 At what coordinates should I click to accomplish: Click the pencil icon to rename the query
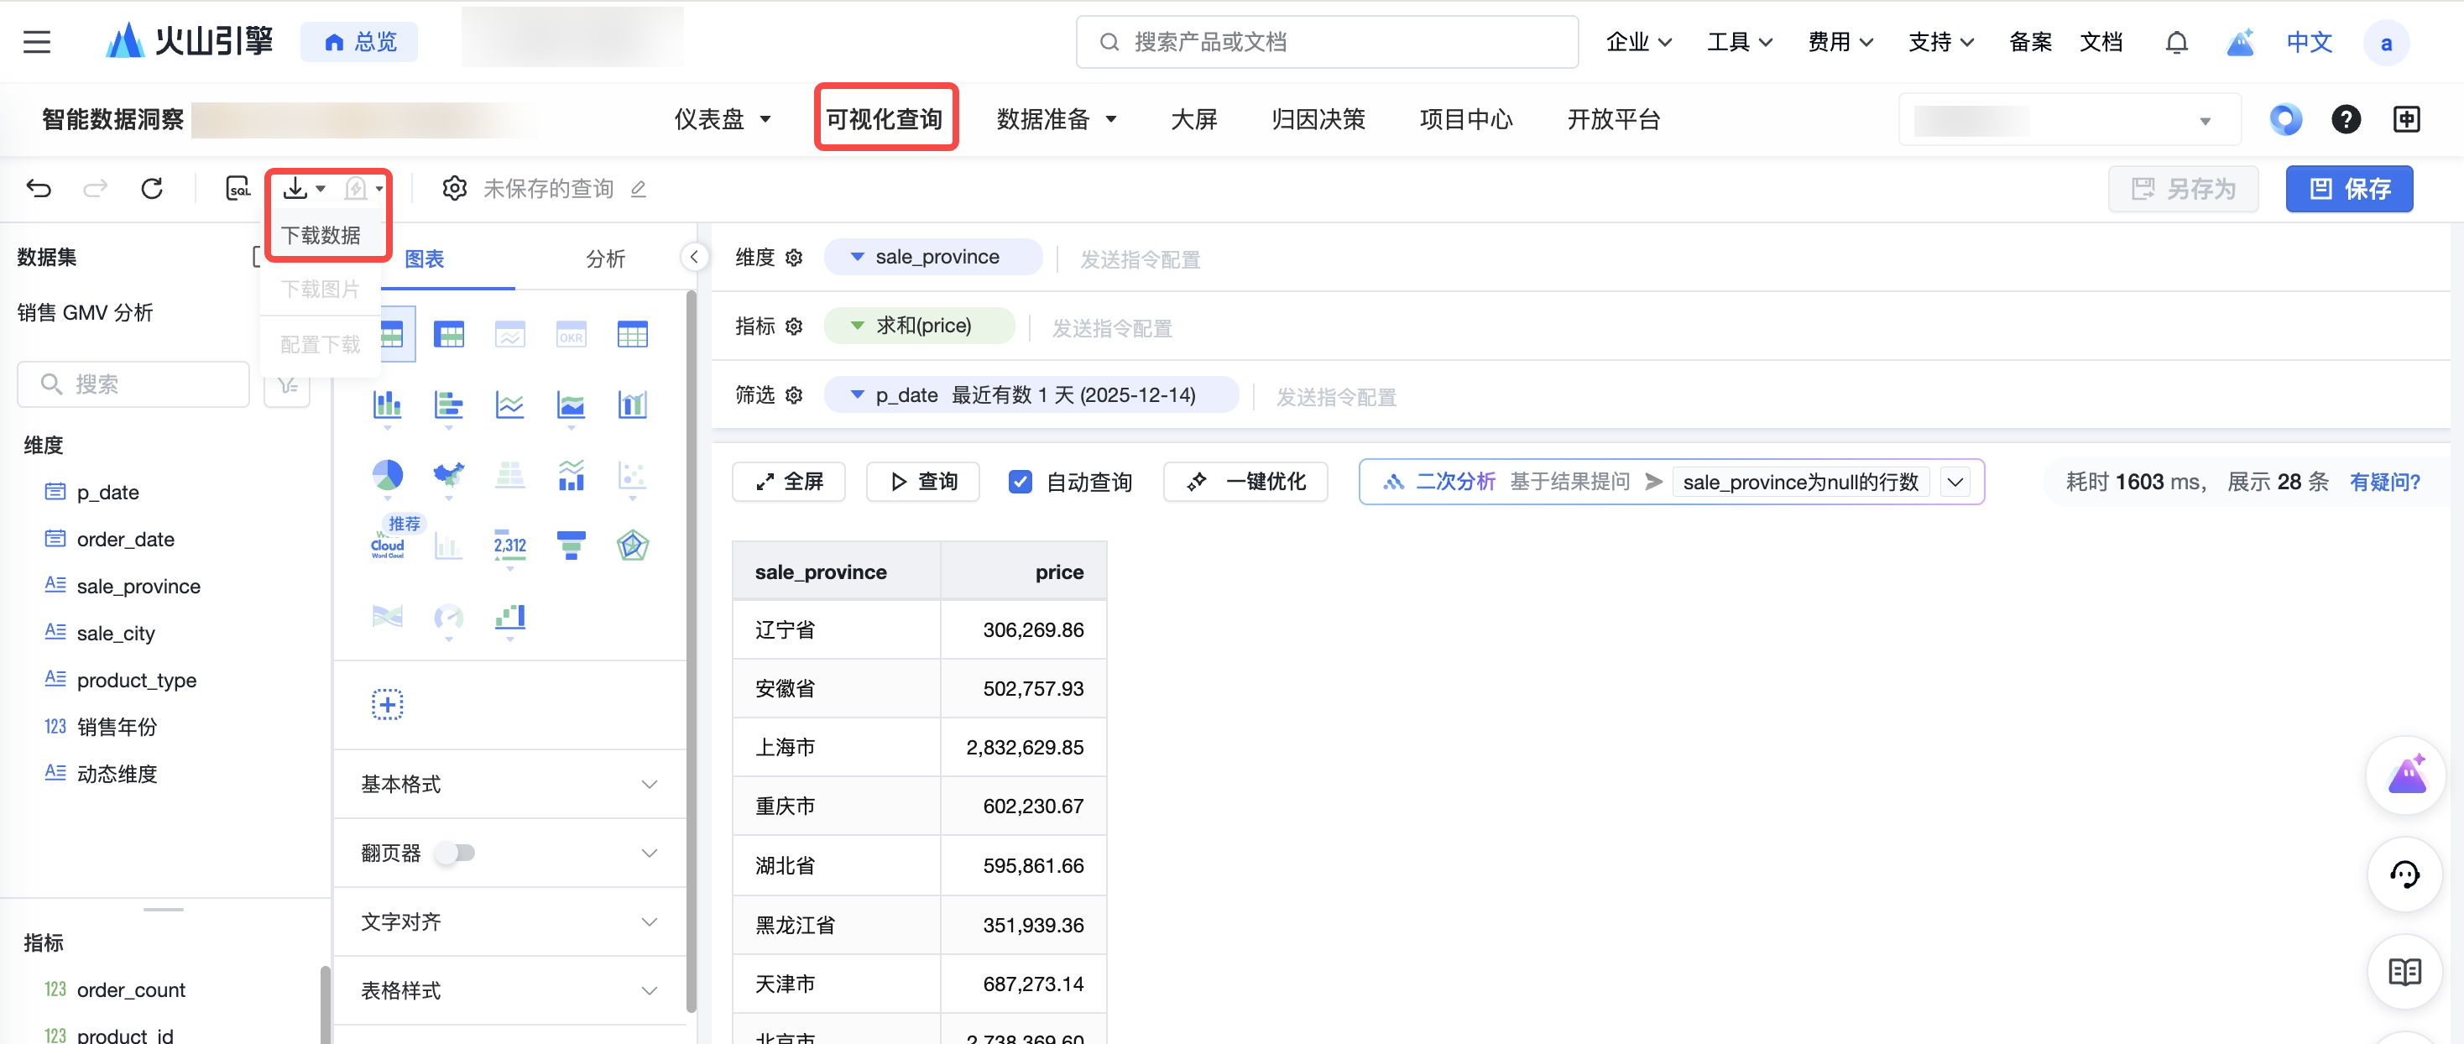click(x=639, y=190)
